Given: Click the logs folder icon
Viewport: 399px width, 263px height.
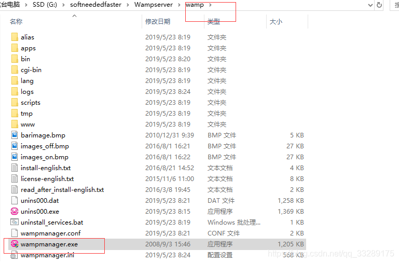Looking at the screenshot, I should [x=15, y=92].
